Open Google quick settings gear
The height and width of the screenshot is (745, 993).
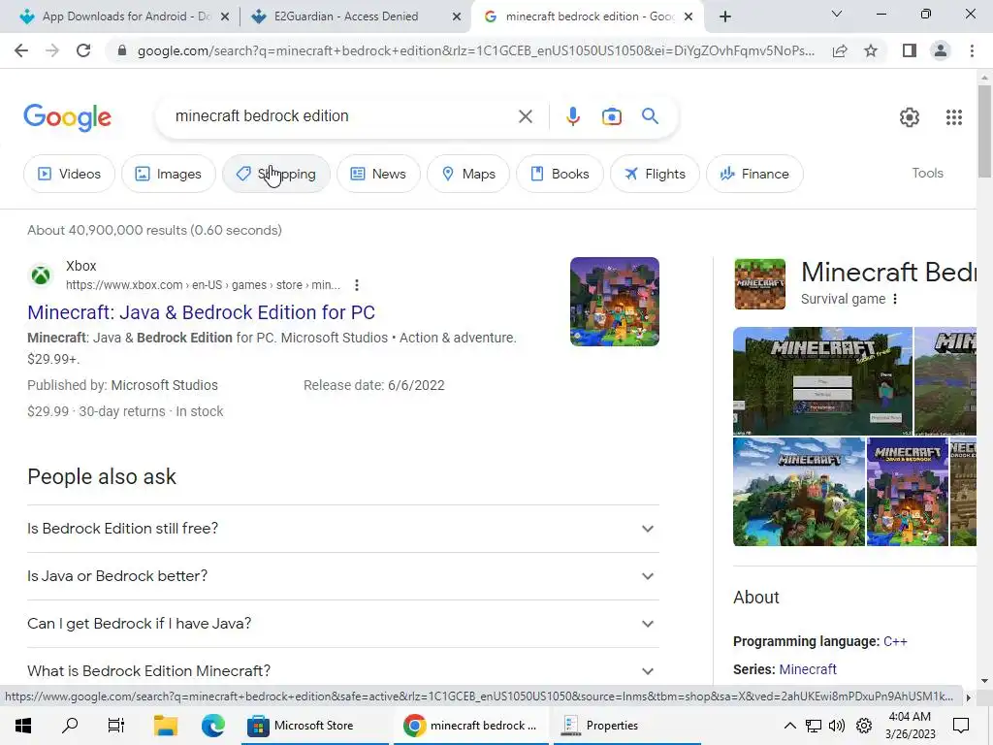tap(910, 117)
